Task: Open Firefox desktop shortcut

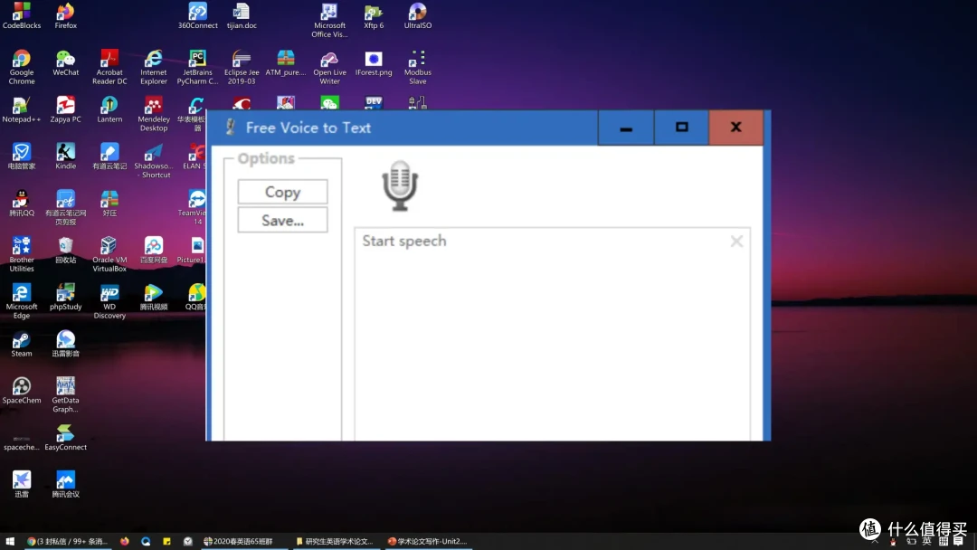Action: (65, 15)
